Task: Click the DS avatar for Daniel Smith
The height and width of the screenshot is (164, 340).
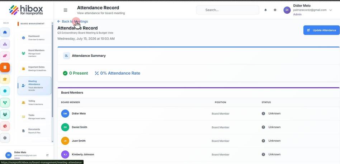Action: [65, 127]
